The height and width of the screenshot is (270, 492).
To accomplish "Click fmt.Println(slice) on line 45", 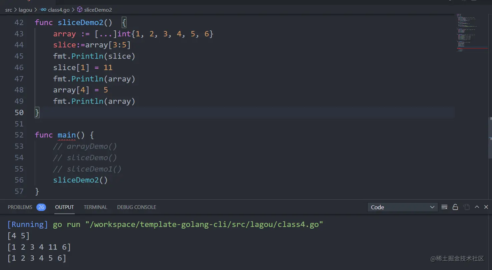I will click(x=94, y=56).
